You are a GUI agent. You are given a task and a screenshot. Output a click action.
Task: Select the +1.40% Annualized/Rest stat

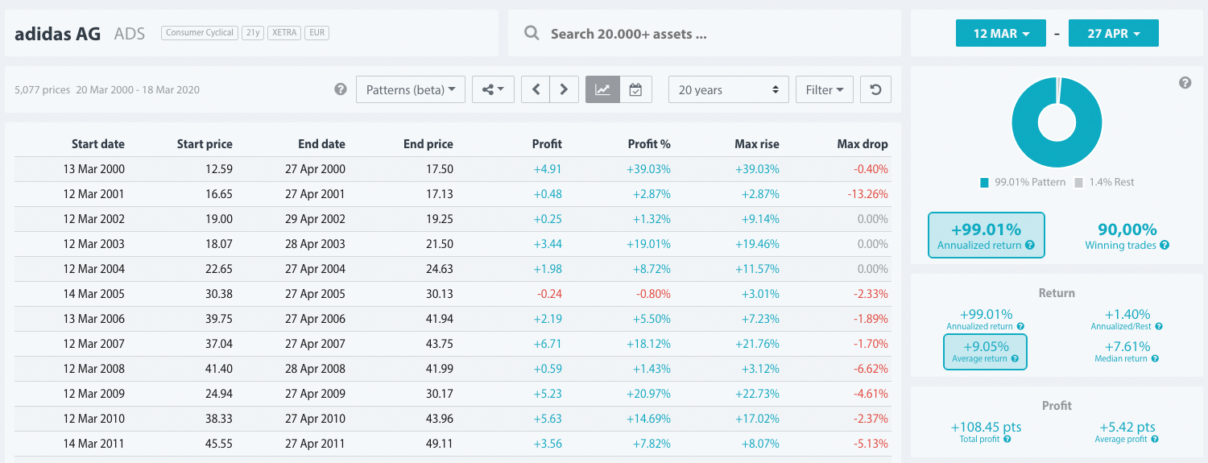coord(1127,319)
